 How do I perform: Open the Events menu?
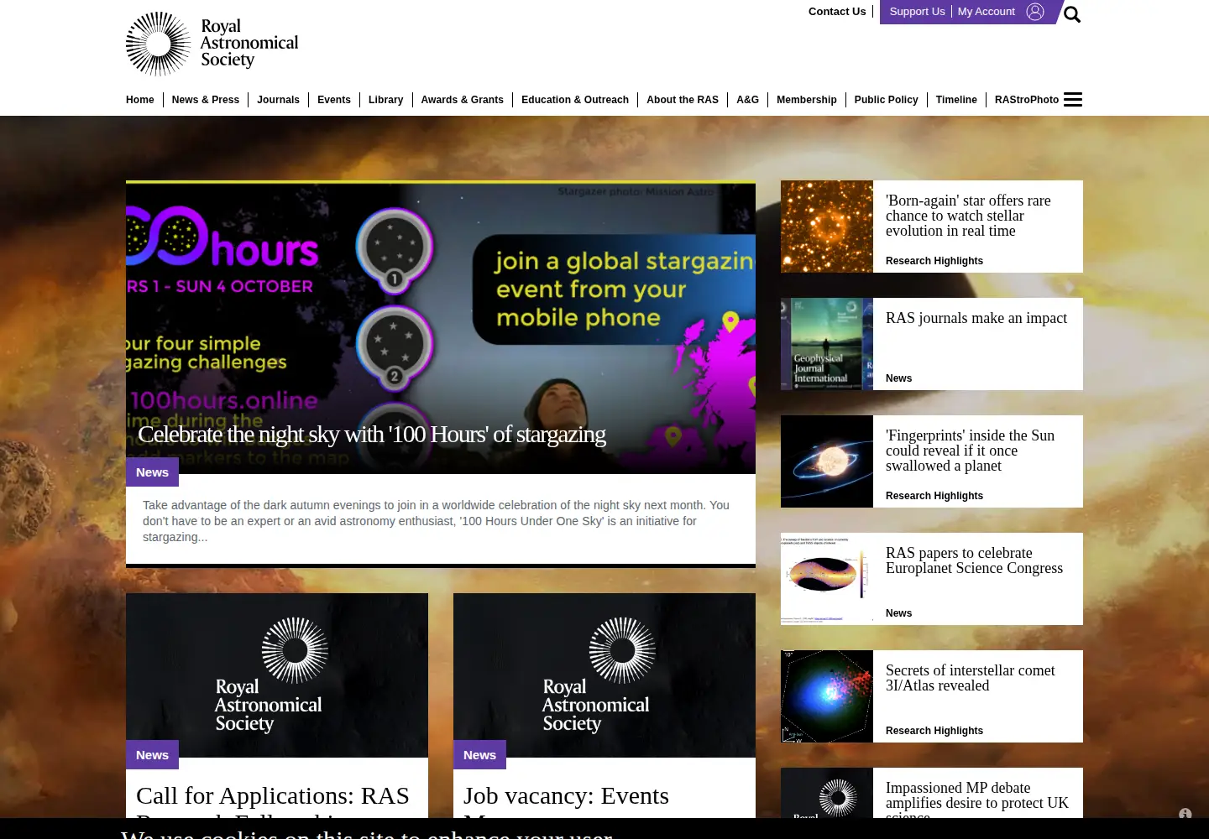point(334,100)
